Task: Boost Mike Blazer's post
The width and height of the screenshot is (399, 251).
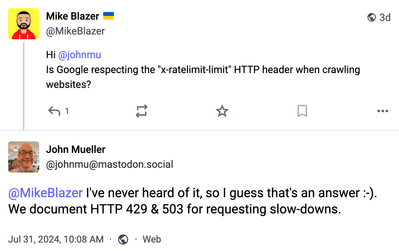Action: 142,111
